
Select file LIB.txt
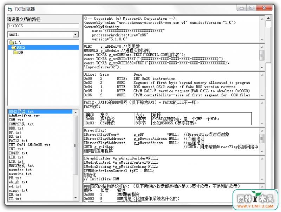click(x=16, y=157)
